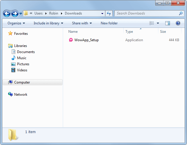Open the Documents library
187x145 pixels.
26,52
